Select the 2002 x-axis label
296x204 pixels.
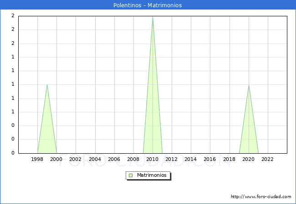76,159
